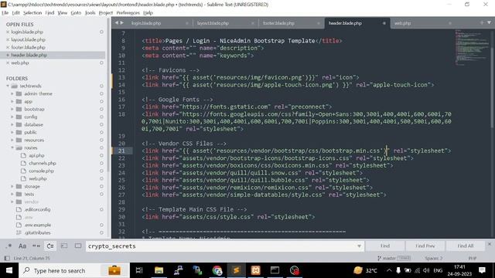The height and width of the screenshot is (278, 495).
Task: Open the PHP syntax selector
Action: pos(473,258)
